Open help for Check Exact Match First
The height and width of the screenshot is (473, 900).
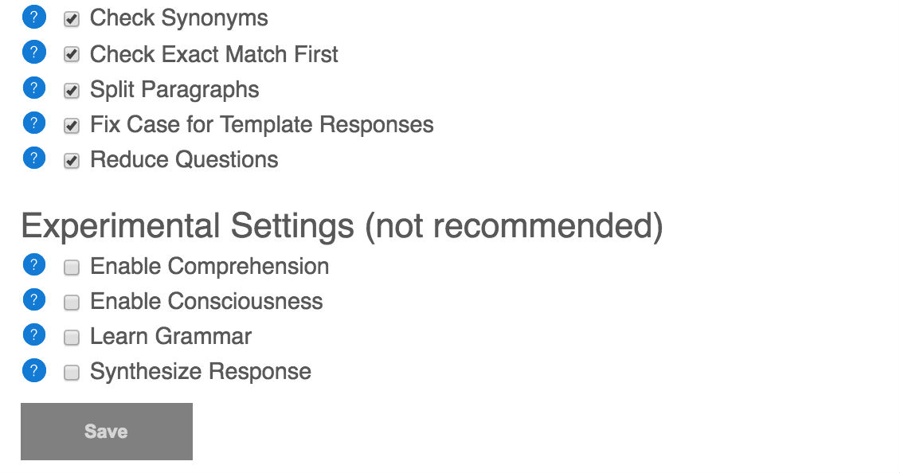(x=33, y=53)
